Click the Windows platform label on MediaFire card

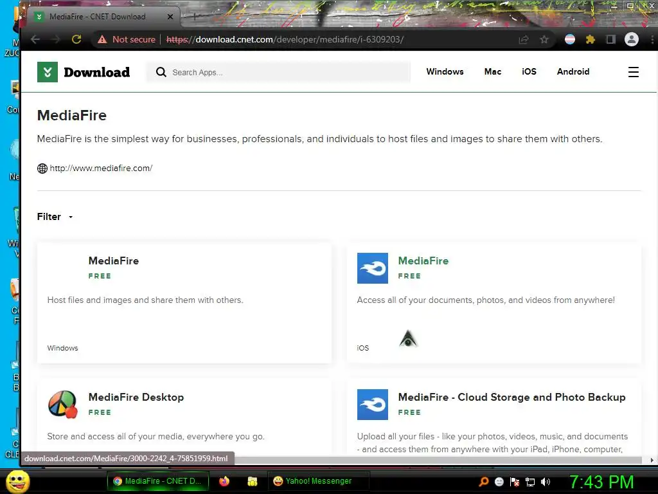click(62, 348)
